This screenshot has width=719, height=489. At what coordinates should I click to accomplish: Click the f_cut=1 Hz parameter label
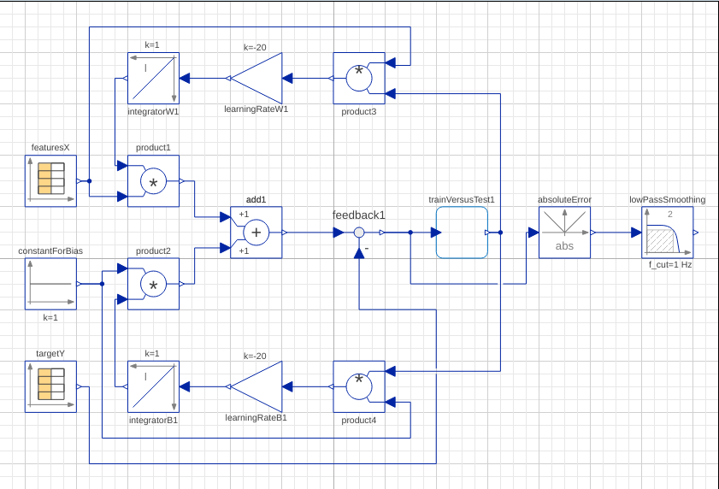[x=670, y=265]
